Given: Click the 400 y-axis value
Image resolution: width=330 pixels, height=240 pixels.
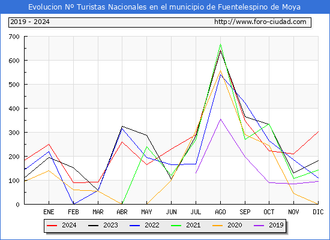Looking at the screenshot, I should click(x=14, y=109).
